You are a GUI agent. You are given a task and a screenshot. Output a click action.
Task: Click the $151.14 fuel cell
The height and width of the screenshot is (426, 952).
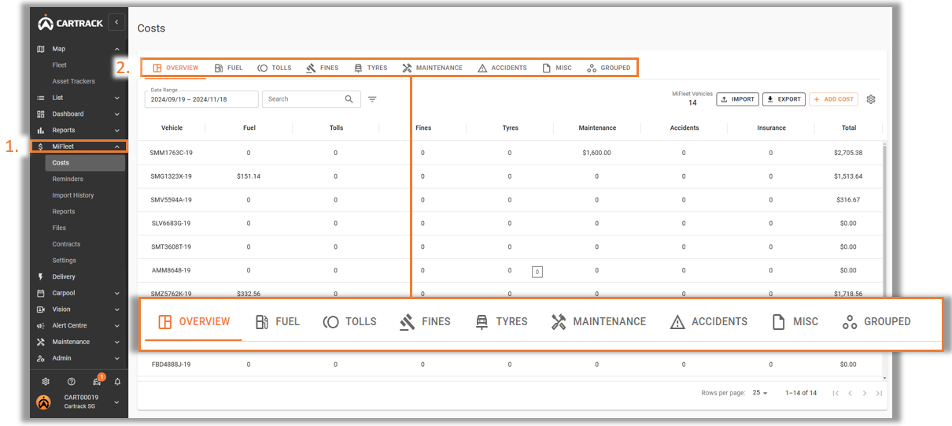click(249, 176)
